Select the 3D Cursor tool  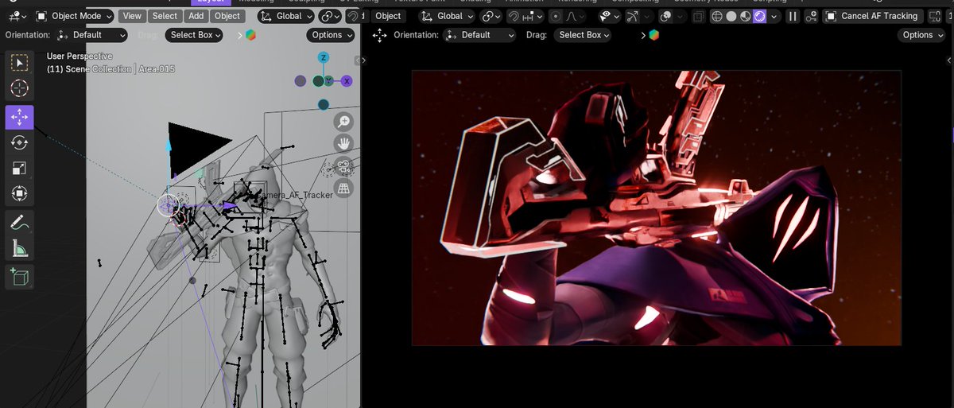pyautogui.click(x=19, y=89)
